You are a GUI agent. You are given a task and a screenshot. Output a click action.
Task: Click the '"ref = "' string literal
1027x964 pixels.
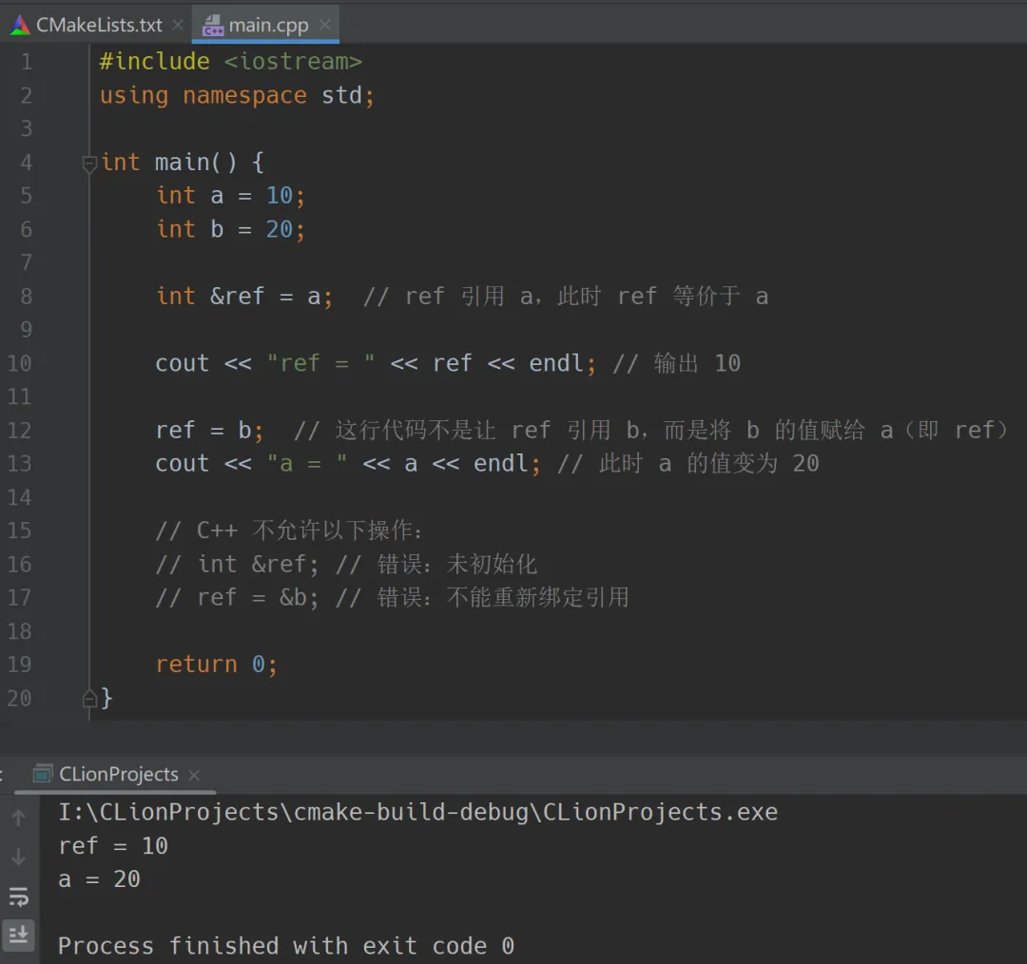(x=321, y=363)
